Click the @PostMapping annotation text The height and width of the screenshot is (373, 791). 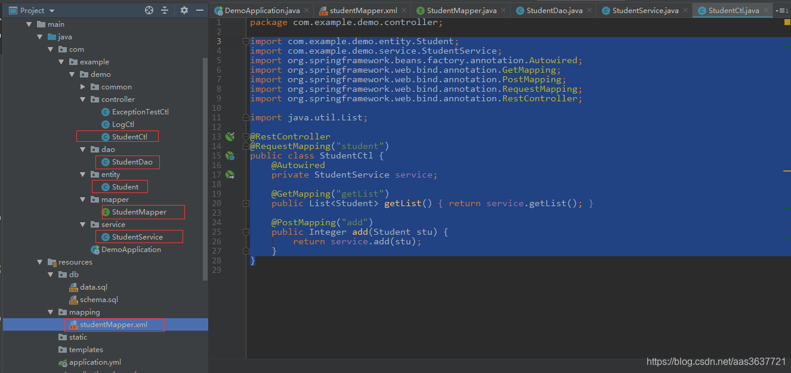pos(304,222)
